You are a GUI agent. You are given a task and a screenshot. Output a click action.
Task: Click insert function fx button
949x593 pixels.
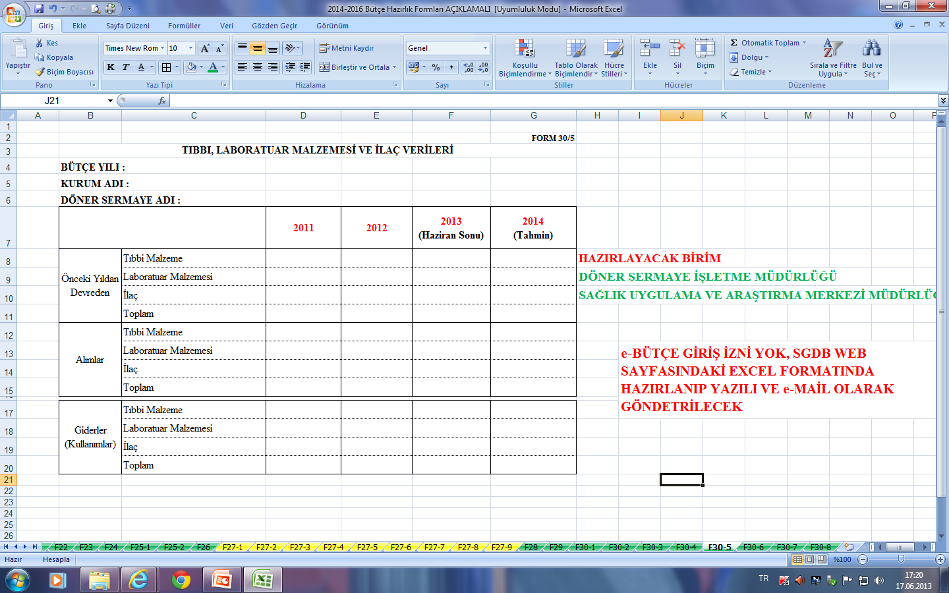point(162,101)
